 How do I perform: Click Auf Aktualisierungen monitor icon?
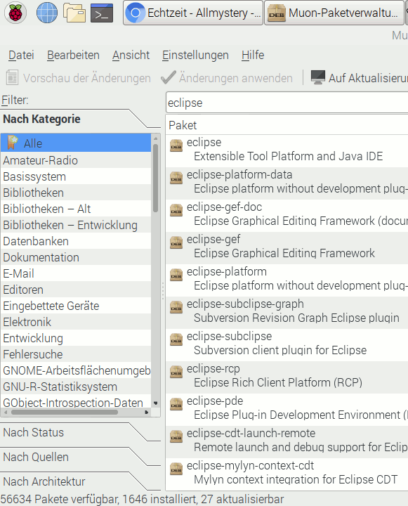click(x=317, y=77)
